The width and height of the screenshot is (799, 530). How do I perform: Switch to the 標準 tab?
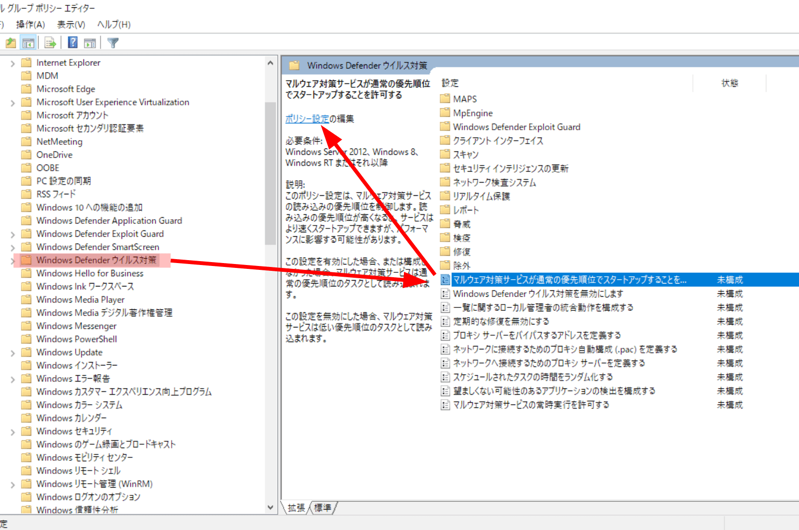322,508
